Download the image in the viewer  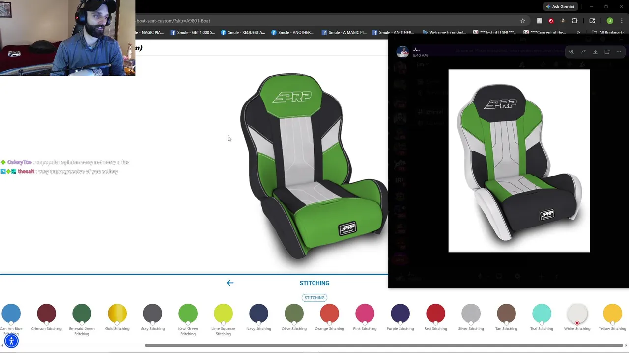point(595,52)
